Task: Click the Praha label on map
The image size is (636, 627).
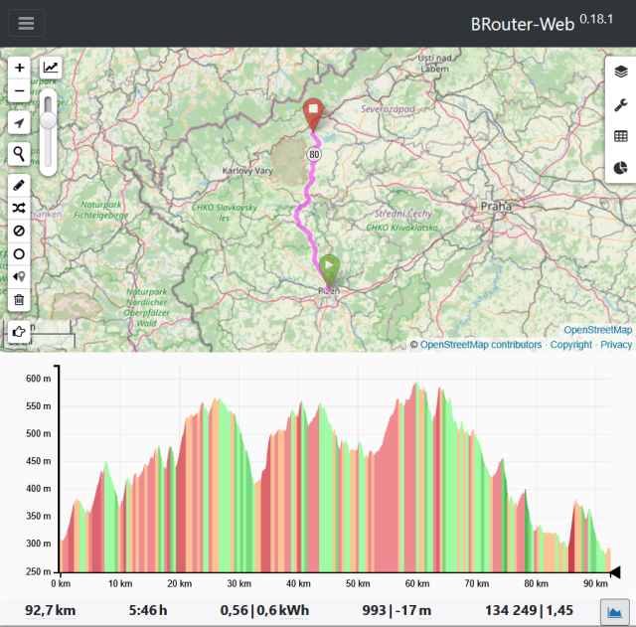Action: [496, 207]
